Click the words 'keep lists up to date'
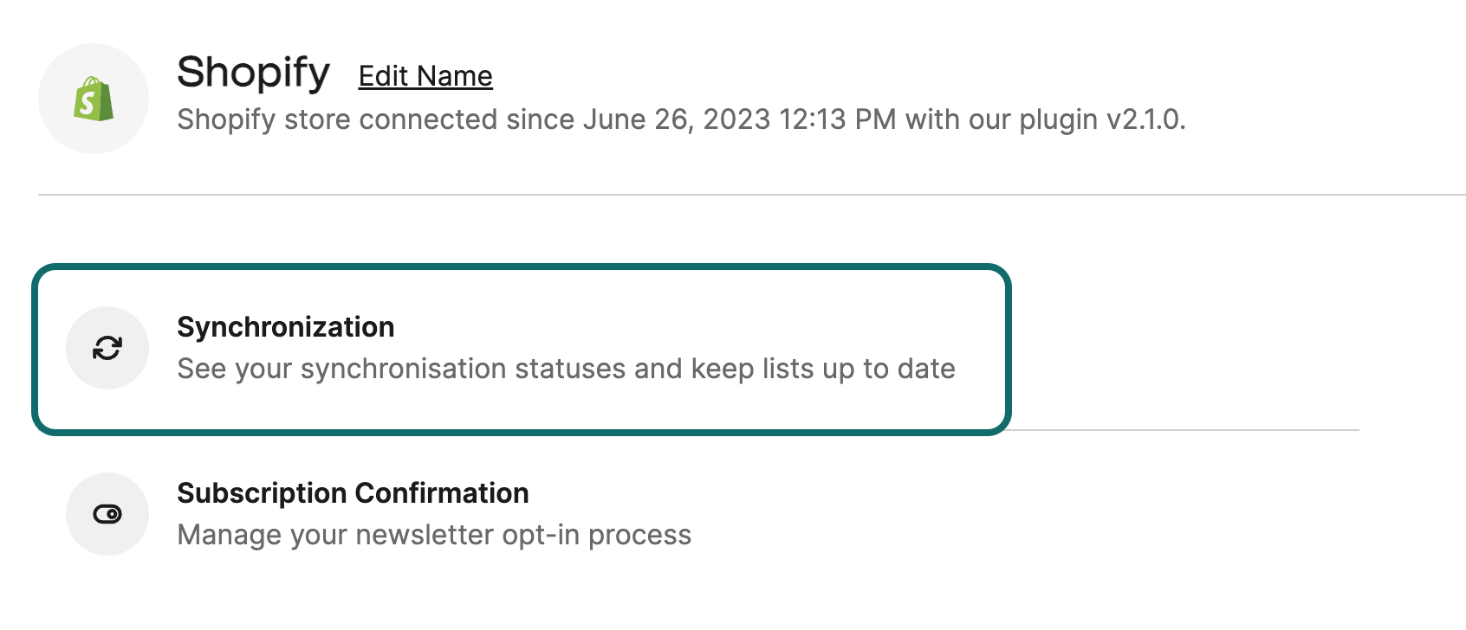The height and width of the screenshot is (630, 1466). [x=823, y=369]
